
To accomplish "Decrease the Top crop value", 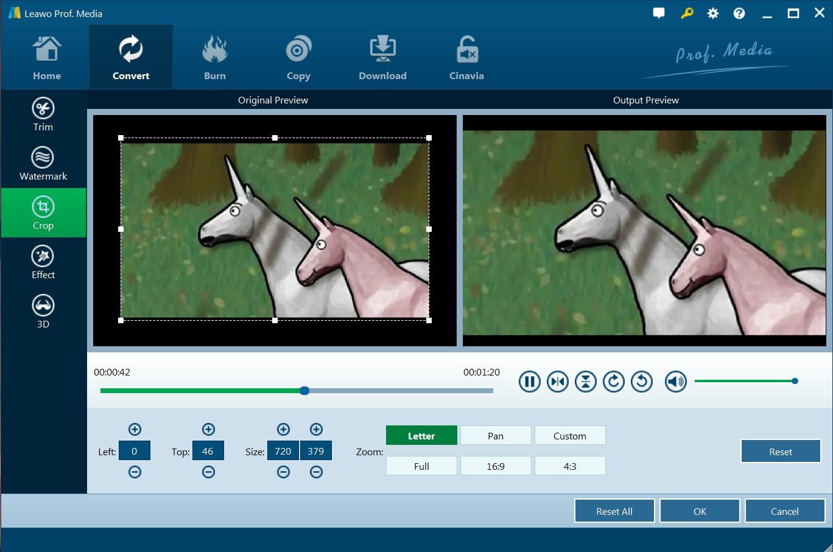I will click(208, 472).
